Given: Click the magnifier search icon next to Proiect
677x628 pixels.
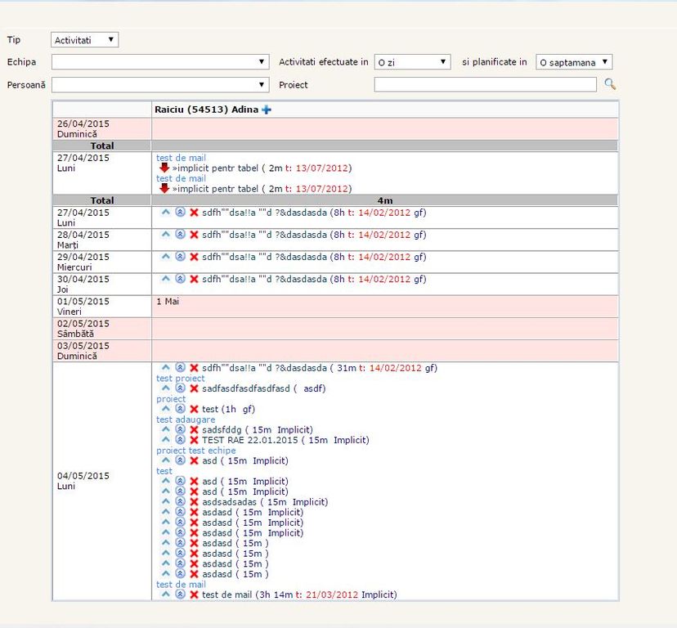Looking at the screenshot, I should (609, 84).
